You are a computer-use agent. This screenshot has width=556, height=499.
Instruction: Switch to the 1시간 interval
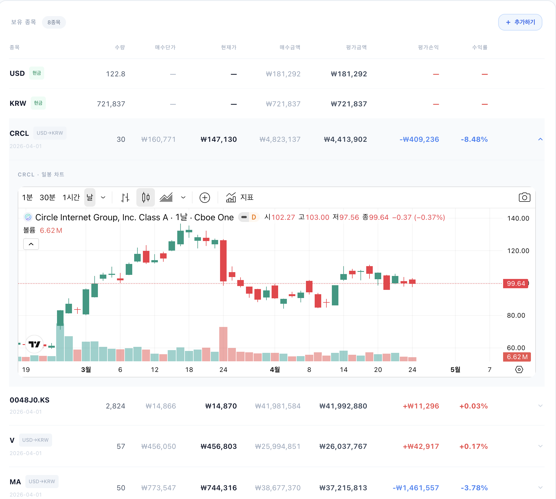71,197
